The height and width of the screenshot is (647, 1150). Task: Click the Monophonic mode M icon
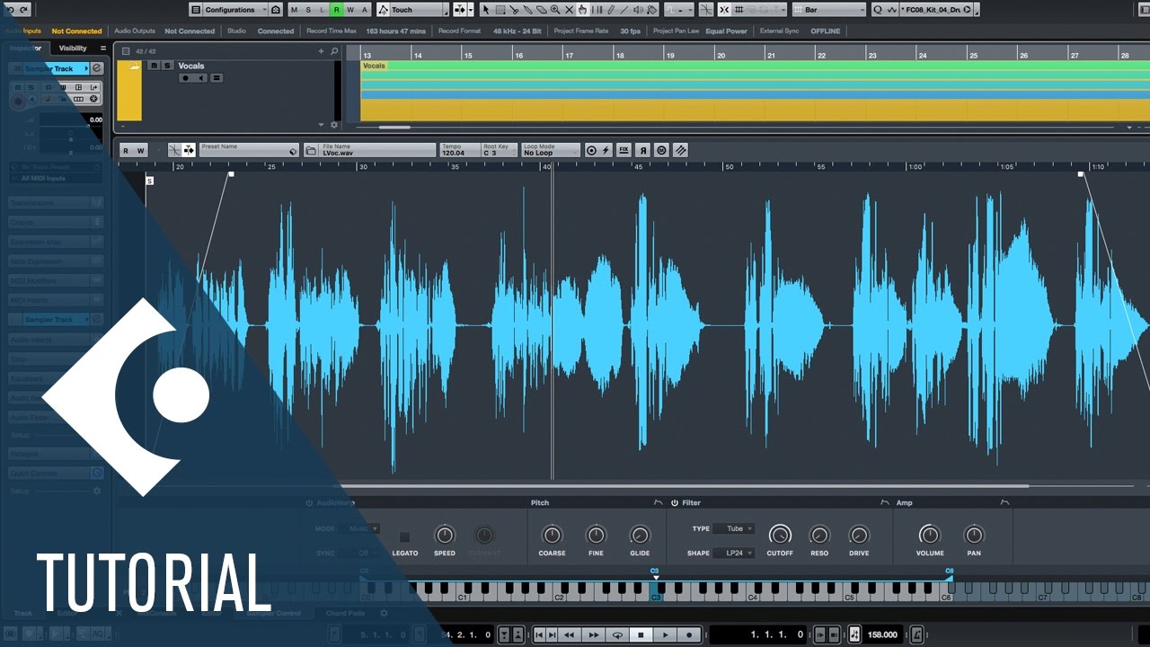click(661, 151)
